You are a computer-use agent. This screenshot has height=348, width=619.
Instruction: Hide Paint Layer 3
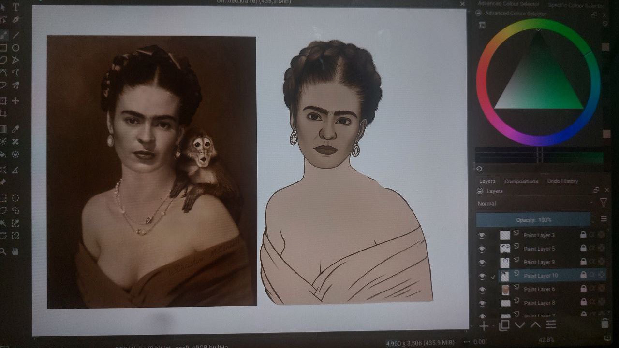tap(482, 235)
